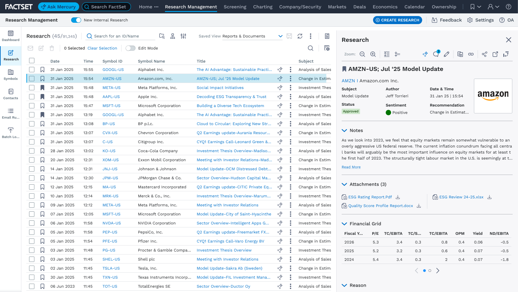The height and width of the screenshot is (292, 518).
Task: Expand the Reason section
Action: tap(344, 285)
